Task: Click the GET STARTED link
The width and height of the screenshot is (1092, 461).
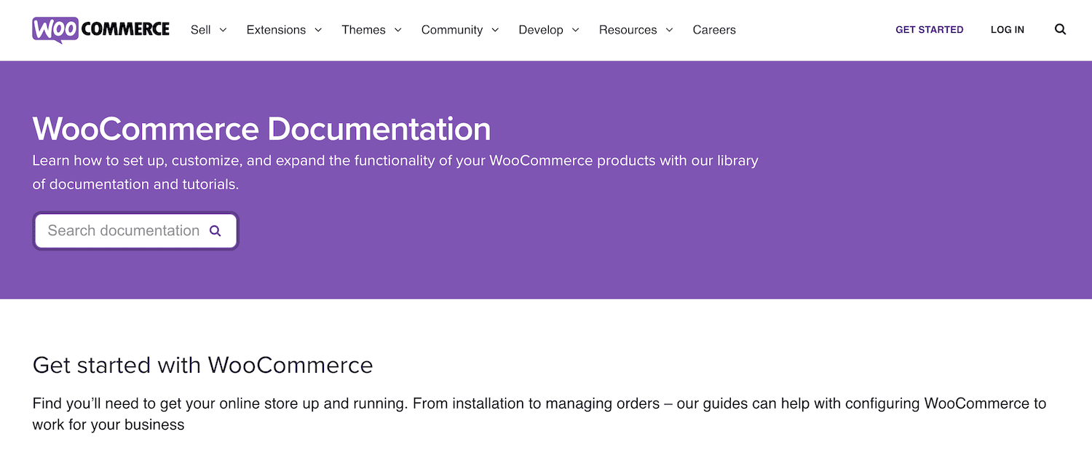Action: 930,30
